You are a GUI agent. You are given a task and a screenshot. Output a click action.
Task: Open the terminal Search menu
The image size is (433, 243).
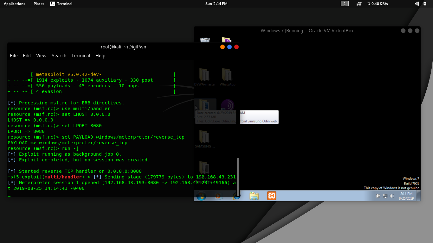[59, 56]
